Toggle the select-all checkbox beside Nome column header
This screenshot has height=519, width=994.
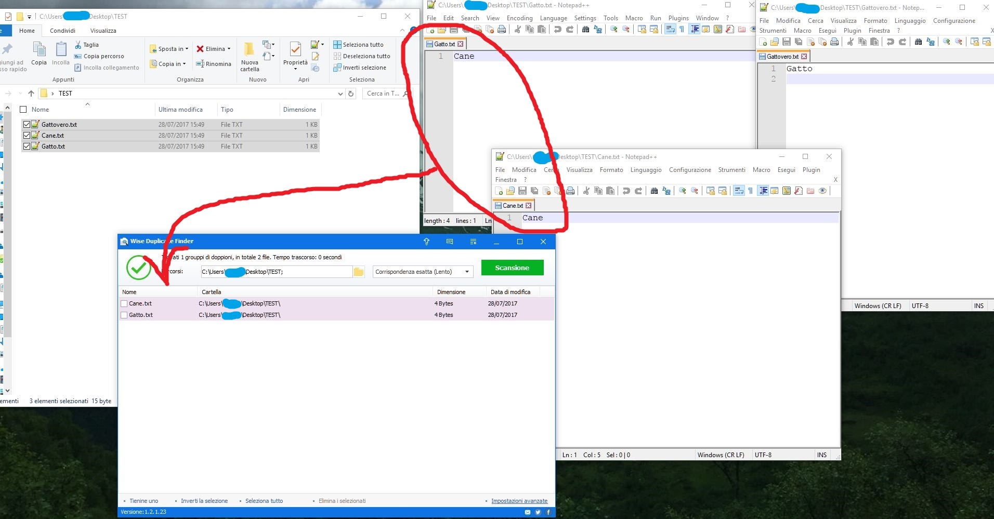(x=23, y=110)
